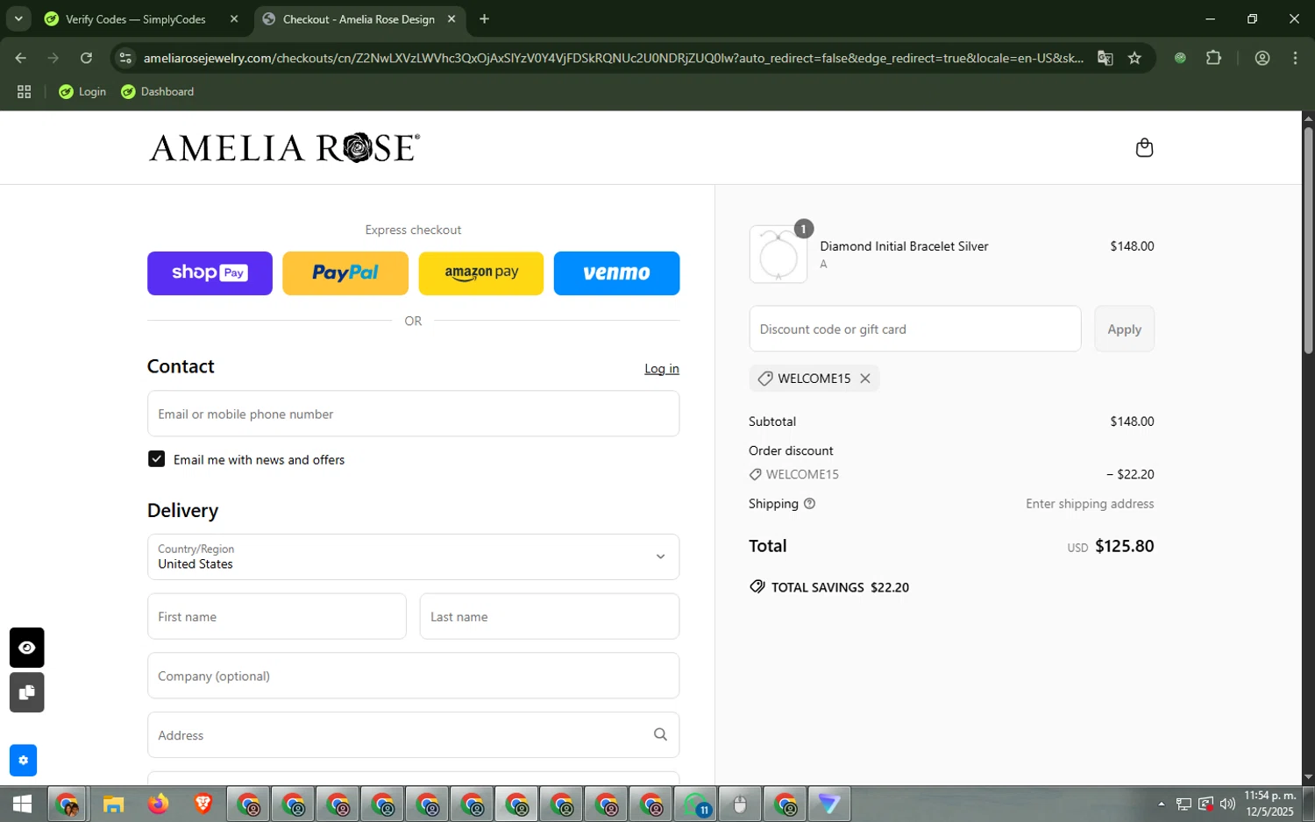Image resolution: width=1315 pixels, height=822 pixels.
Task: Open Windows Start menu
Action: click(22, 804)
